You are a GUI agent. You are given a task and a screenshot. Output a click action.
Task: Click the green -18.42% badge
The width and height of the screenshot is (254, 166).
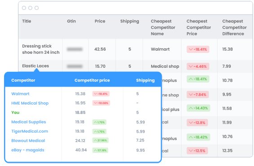(198, 137)
